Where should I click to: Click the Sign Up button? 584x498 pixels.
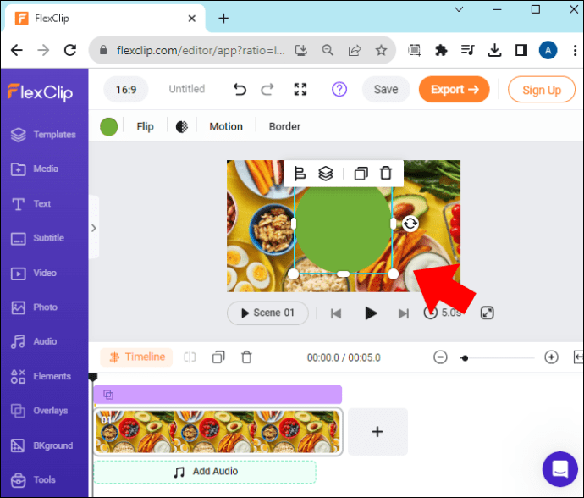coord(542,90)
